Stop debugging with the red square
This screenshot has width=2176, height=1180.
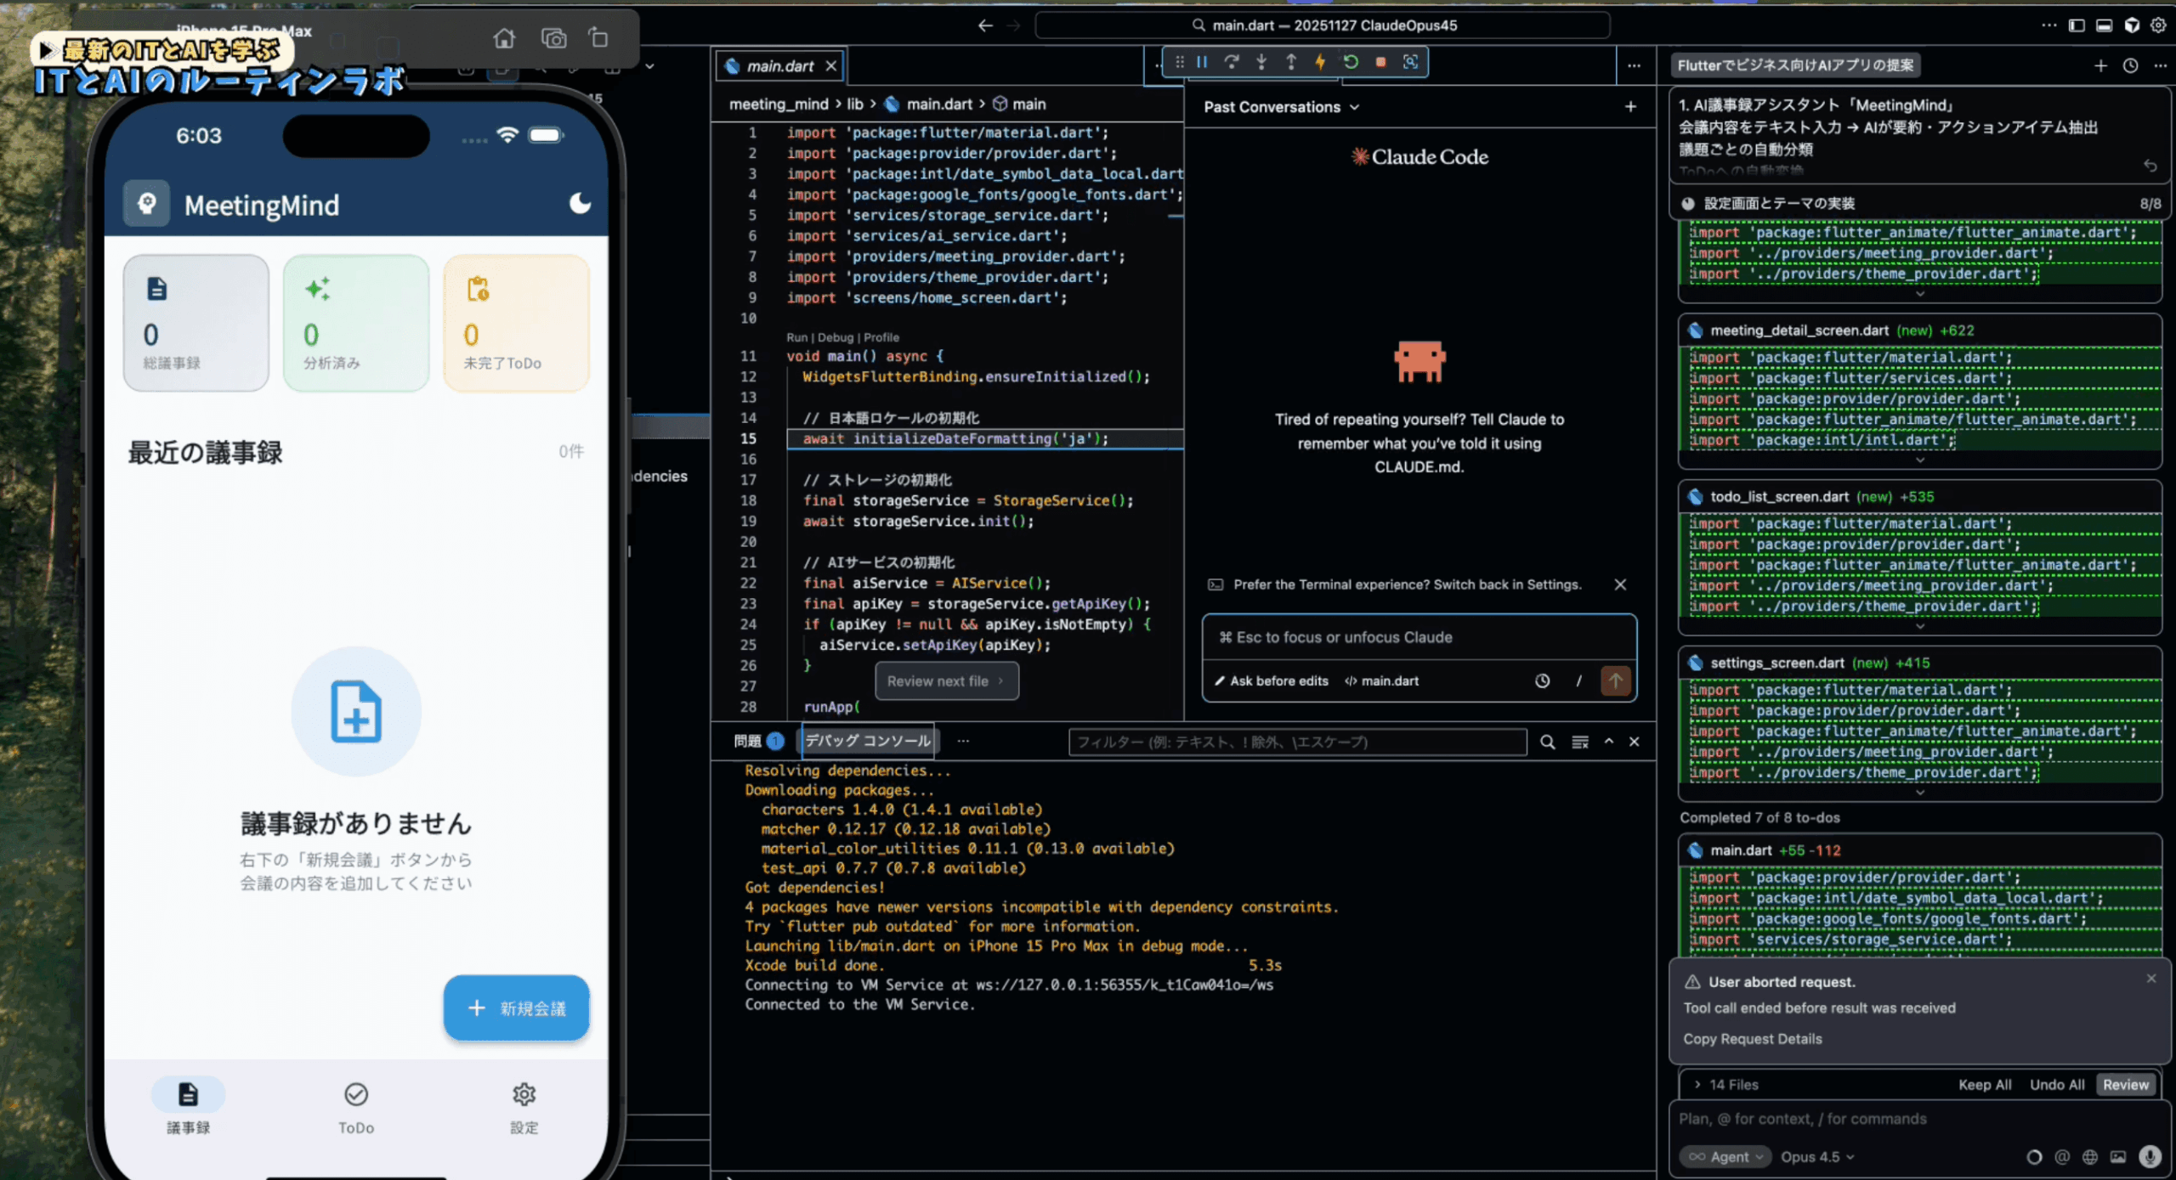point(1380,62)
